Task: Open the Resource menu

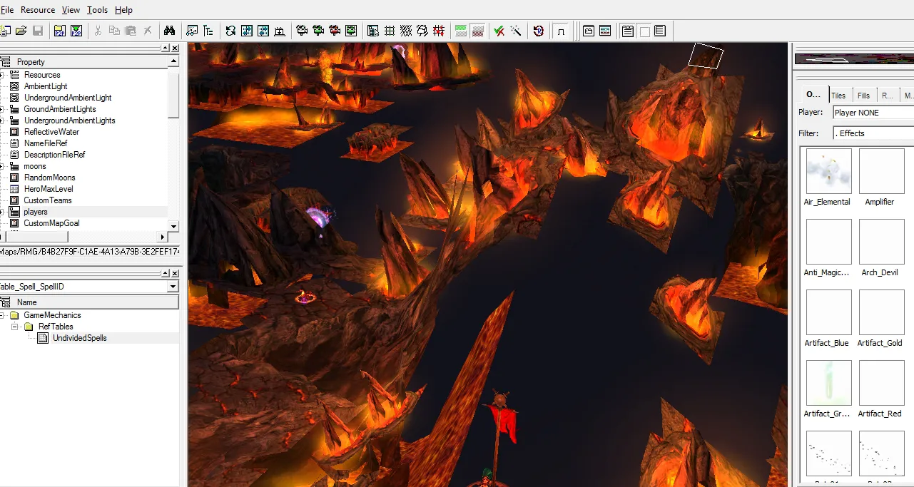Action: [x=38, y=10]
